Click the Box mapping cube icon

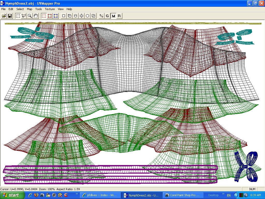(x=70, y=16)
